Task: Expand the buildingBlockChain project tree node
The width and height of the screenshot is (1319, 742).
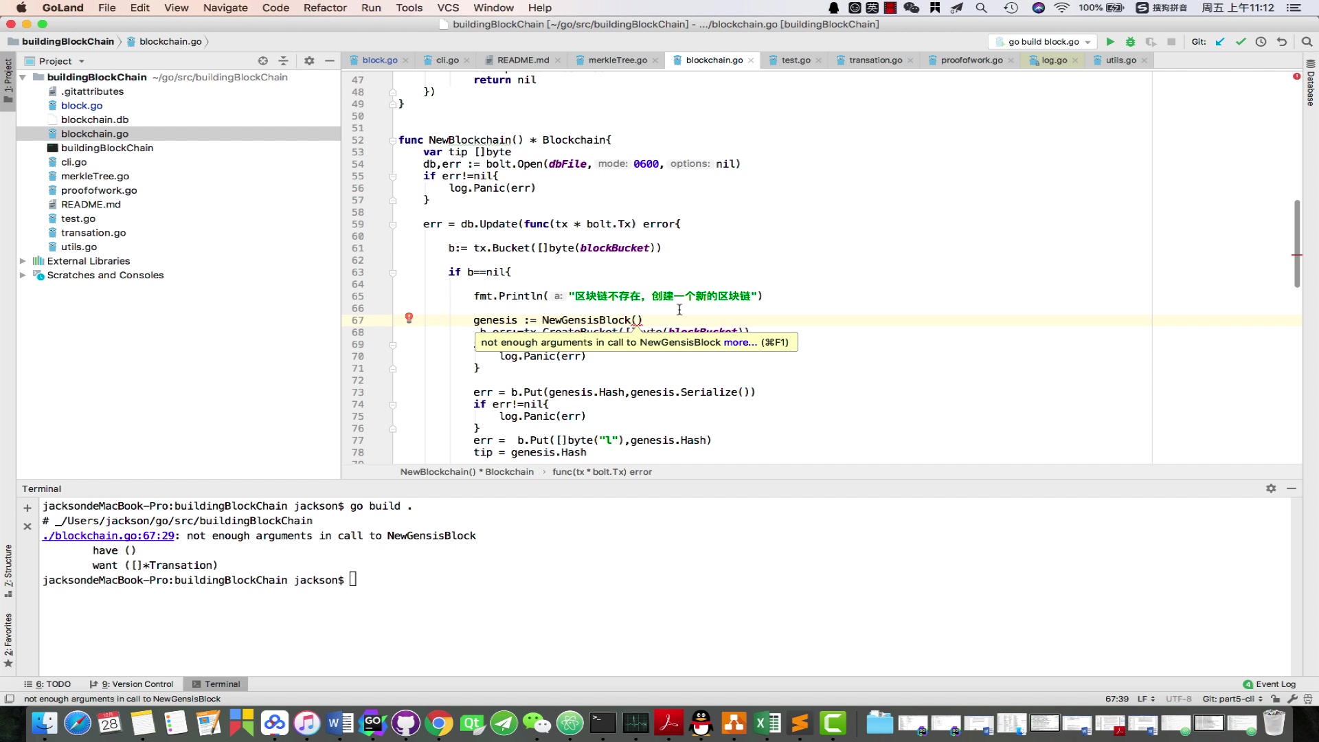Action: (23, 77)
